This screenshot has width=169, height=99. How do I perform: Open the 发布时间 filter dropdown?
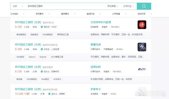tap(144, 14)
